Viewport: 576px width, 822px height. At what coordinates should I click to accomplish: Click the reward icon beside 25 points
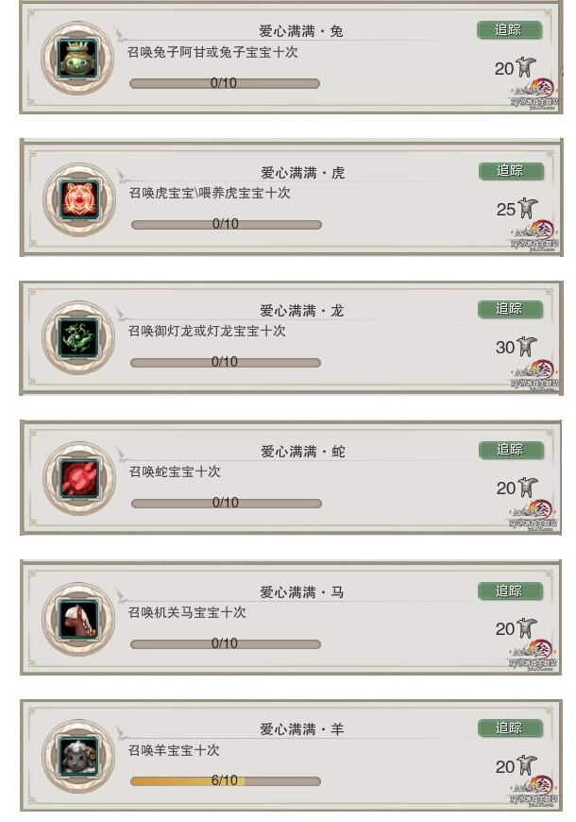[x=528, y=208]
